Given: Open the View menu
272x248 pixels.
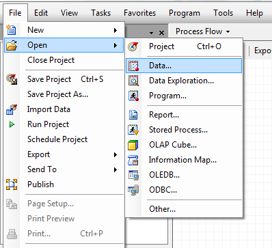Looking at the screenshot, I should (69, 13).
